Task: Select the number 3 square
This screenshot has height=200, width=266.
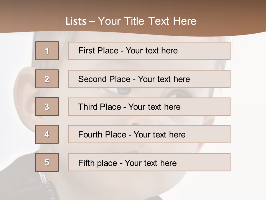Action: pyautogui.click(x=47, y=107)
